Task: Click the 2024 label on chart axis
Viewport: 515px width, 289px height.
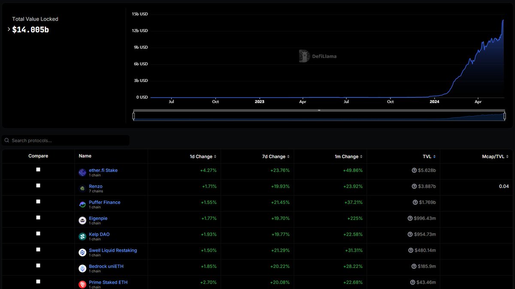Action: [434, 102]
